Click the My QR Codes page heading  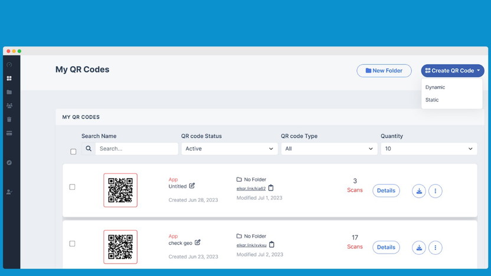(x=83, y=70)
